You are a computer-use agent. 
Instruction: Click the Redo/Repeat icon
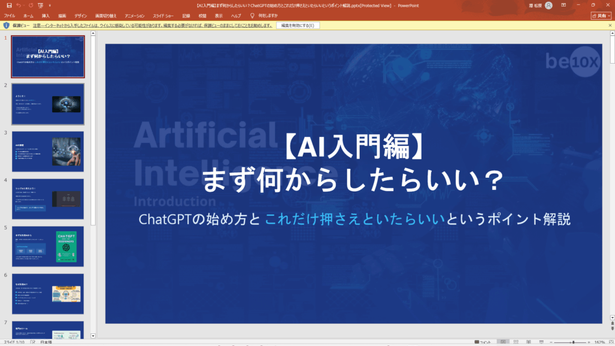click(x=31, y=5)
